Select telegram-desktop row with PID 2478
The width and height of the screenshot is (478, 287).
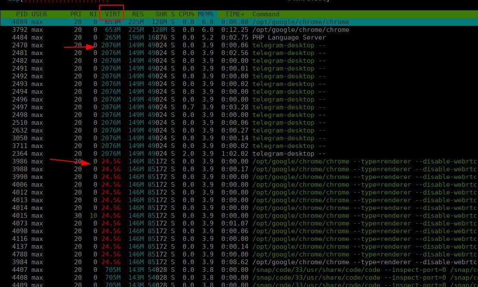(x=239, y=46)
